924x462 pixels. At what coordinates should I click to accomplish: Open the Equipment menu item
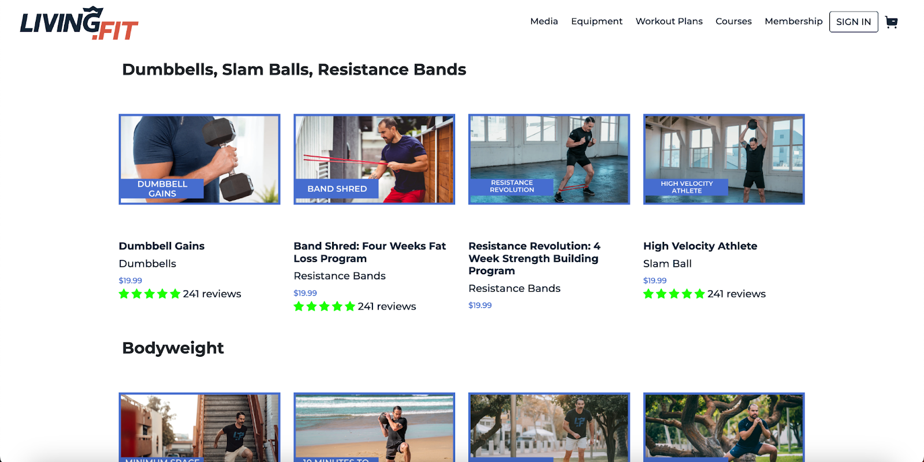click(597, 21)
